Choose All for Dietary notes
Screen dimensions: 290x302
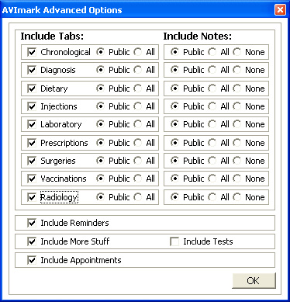(212, 89)
